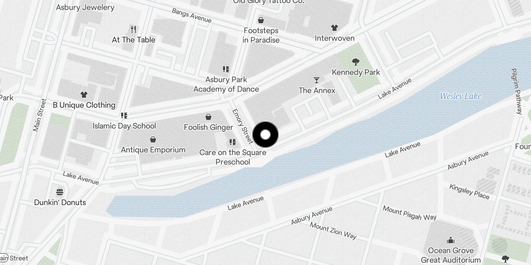The width and height of the screenshot is (531, 265).
Task: Select the Pilgrim Pathway street label
Action: pos(517,92)
